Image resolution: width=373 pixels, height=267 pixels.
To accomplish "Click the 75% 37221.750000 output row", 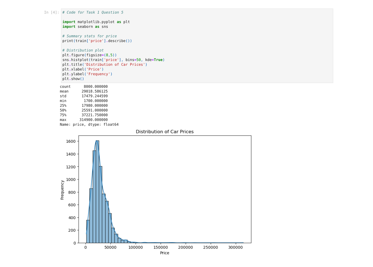I will click(x=84, y=115).
